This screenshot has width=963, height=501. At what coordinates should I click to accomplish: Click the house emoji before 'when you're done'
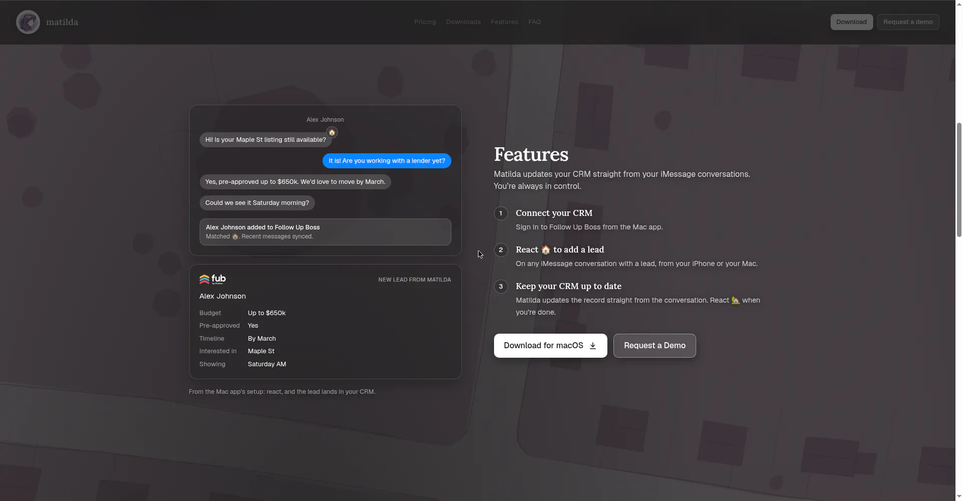coord(735,300)
